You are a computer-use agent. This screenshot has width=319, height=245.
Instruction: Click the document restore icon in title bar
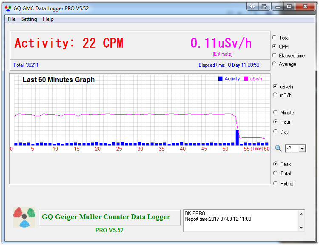264,7
